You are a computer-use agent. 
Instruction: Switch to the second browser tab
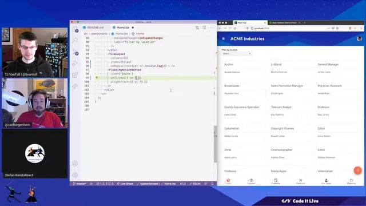(284, 23)
